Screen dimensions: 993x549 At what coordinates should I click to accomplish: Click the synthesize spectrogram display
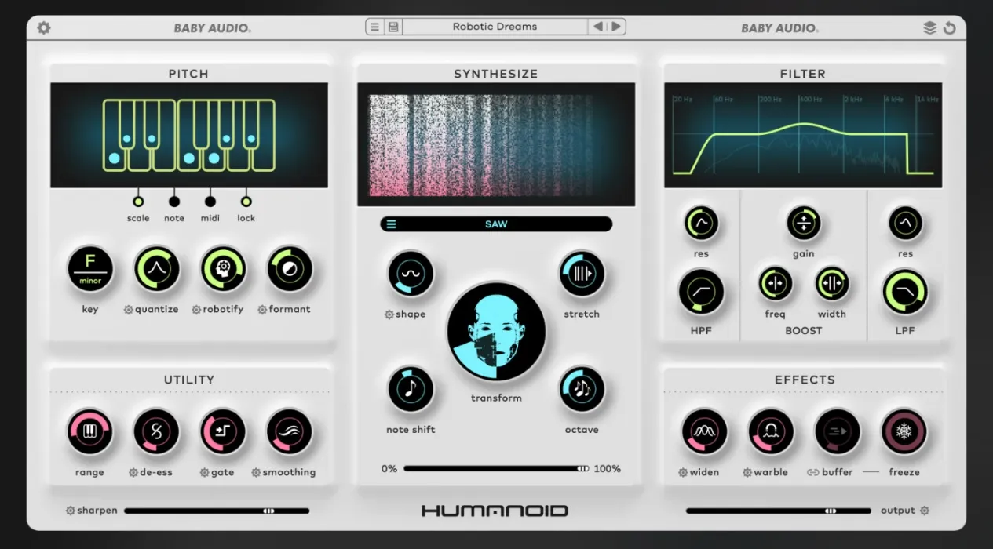[496, 145]
